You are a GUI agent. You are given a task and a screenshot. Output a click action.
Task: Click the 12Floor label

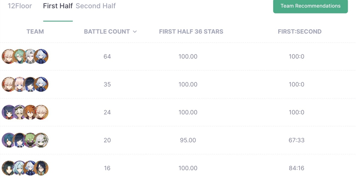20,6
